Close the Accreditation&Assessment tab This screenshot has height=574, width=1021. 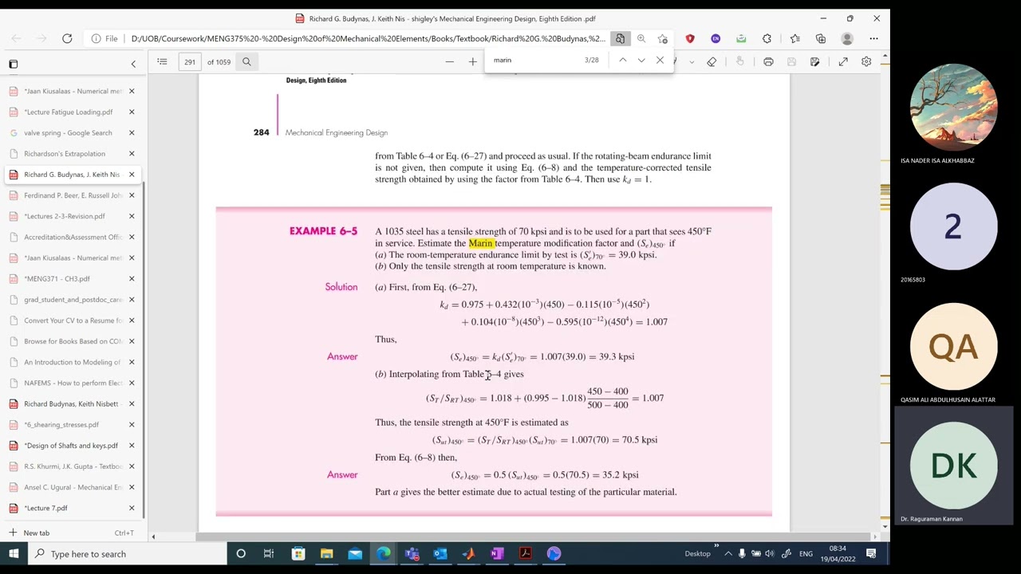pos(132,237)
